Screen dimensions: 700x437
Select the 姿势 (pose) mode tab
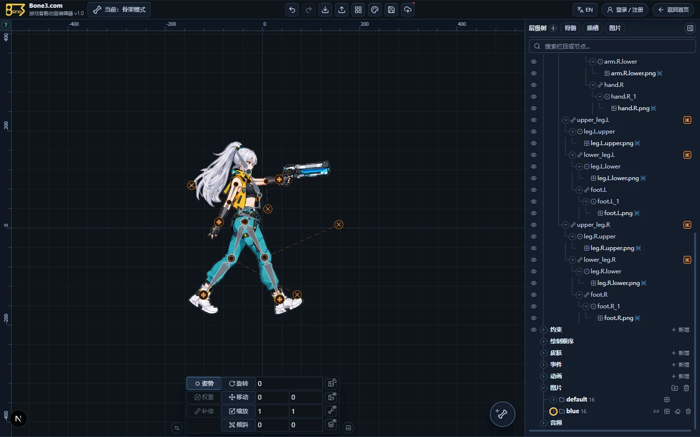(204, 384)
